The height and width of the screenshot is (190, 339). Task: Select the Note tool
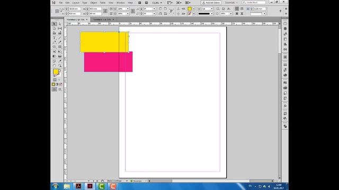point(54,61)
